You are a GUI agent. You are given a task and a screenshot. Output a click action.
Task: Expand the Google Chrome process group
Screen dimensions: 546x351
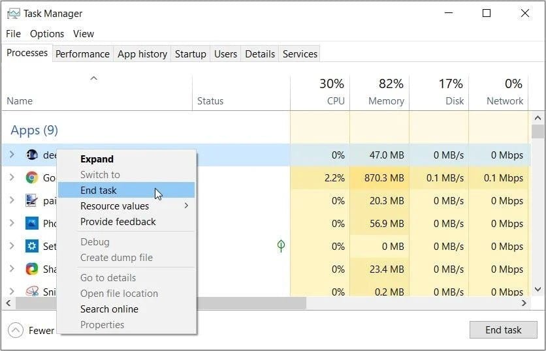(x=12, y=177)
